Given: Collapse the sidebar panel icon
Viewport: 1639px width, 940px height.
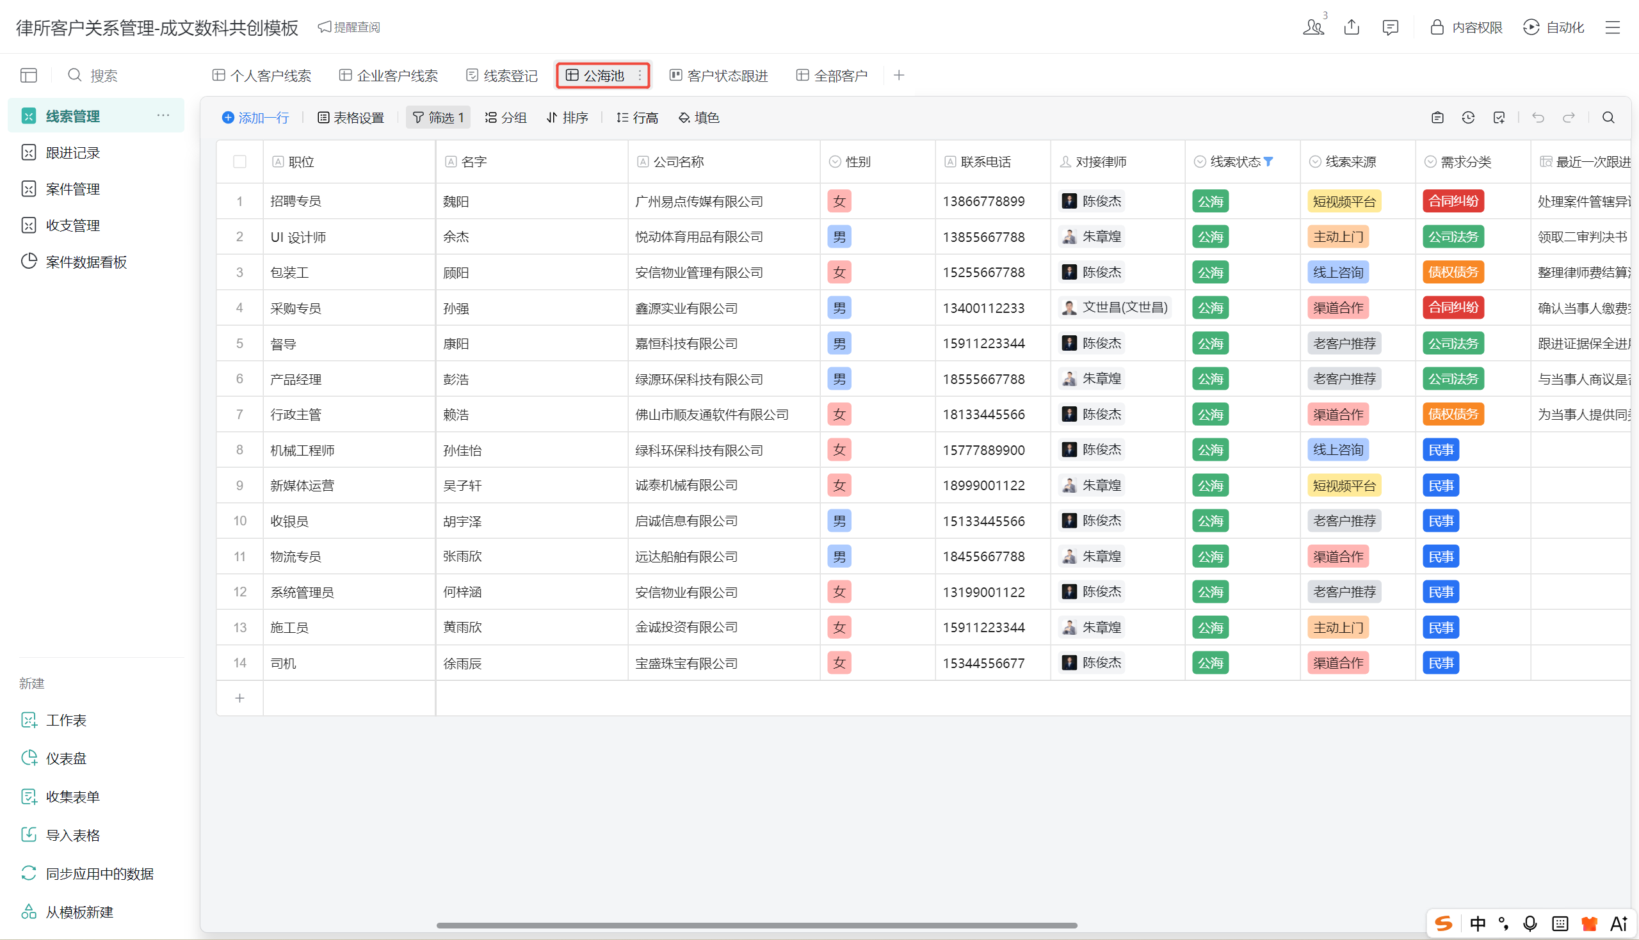Looking at the screenshot, I should click(x=28, y=76).
